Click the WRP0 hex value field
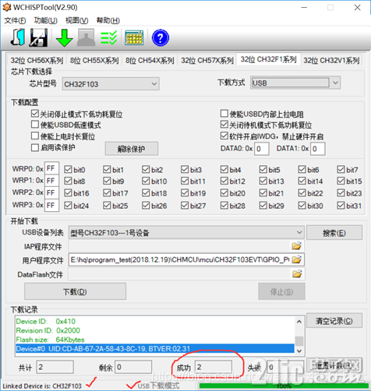Viewport: 371px width, 391px height. tap(51, 168)
